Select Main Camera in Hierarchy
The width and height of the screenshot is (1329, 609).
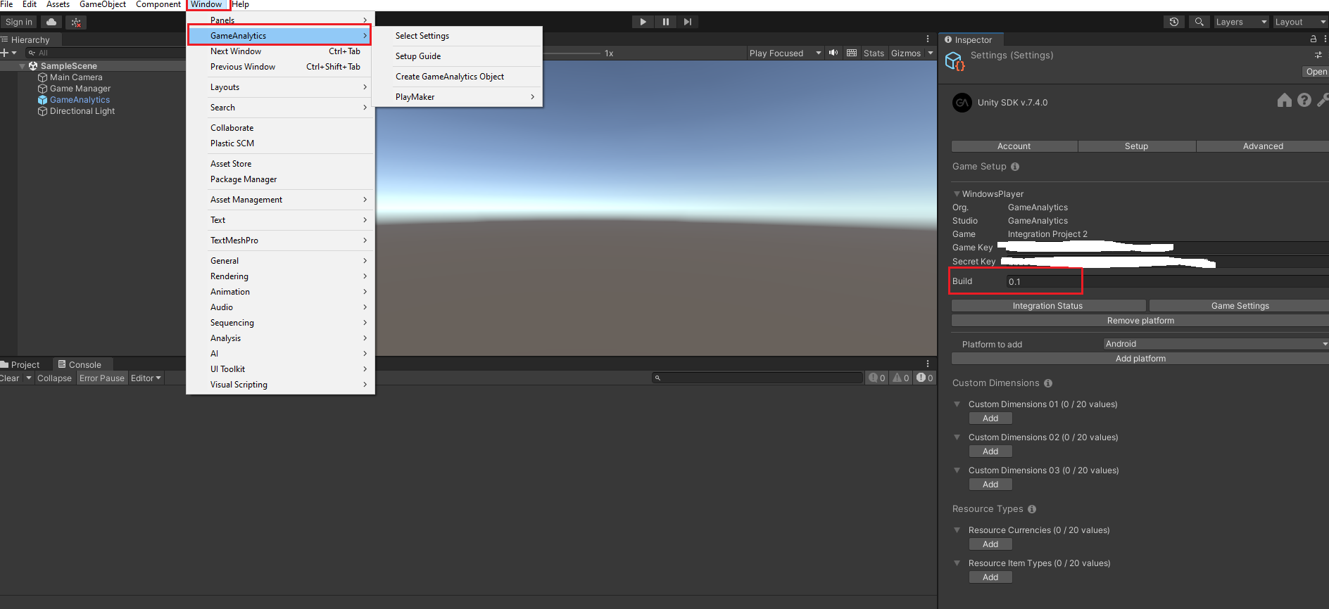76,77
